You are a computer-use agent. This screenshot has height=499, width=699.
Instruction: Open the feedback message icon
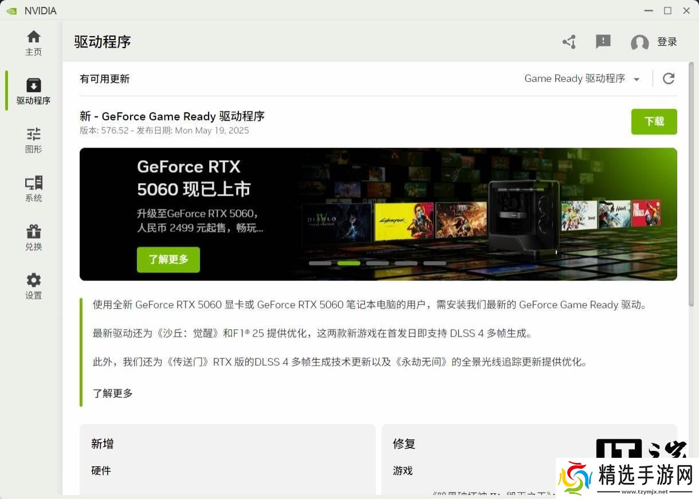(603, 42)
